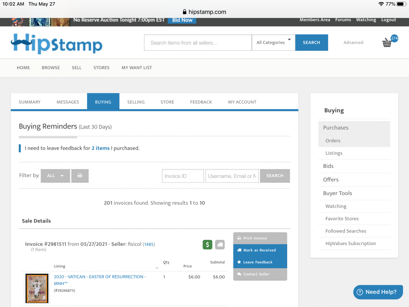Click the printer icon next to filter
The height and width of the screenshot is (307, 409).
point(80,176)
